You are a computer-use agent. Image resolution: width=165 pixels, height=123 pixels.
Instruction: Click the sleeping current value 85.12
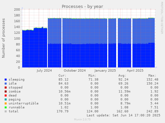(x=63, y=80)
